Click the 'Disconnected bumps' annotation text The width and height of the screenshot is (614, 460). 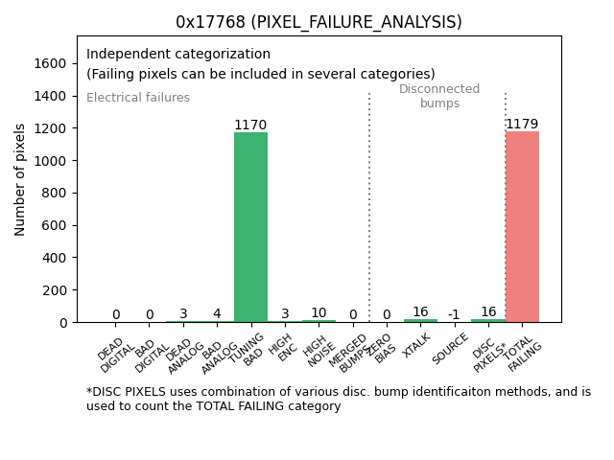(x=439, y=96)
